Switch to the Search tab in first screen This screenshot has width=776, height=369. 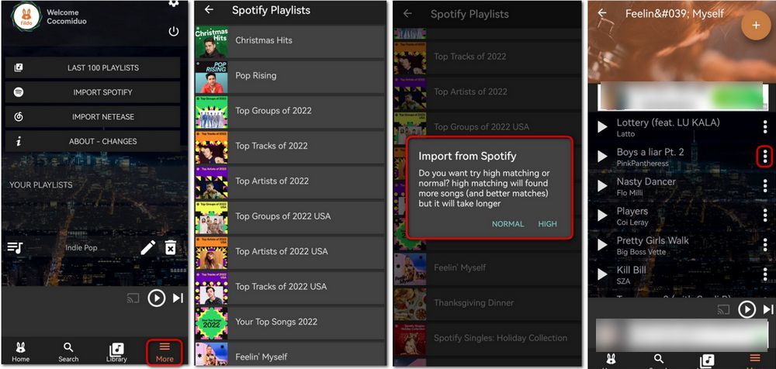click(x=68, y=351)
